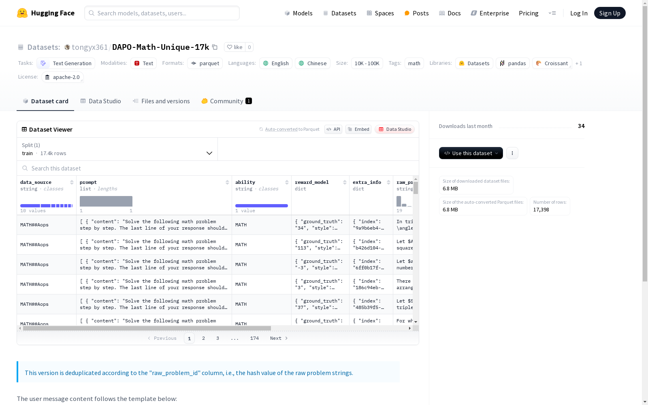Click the English language tag
The height and width of the screenshot is (405, 648).
[x=276, y=63]
